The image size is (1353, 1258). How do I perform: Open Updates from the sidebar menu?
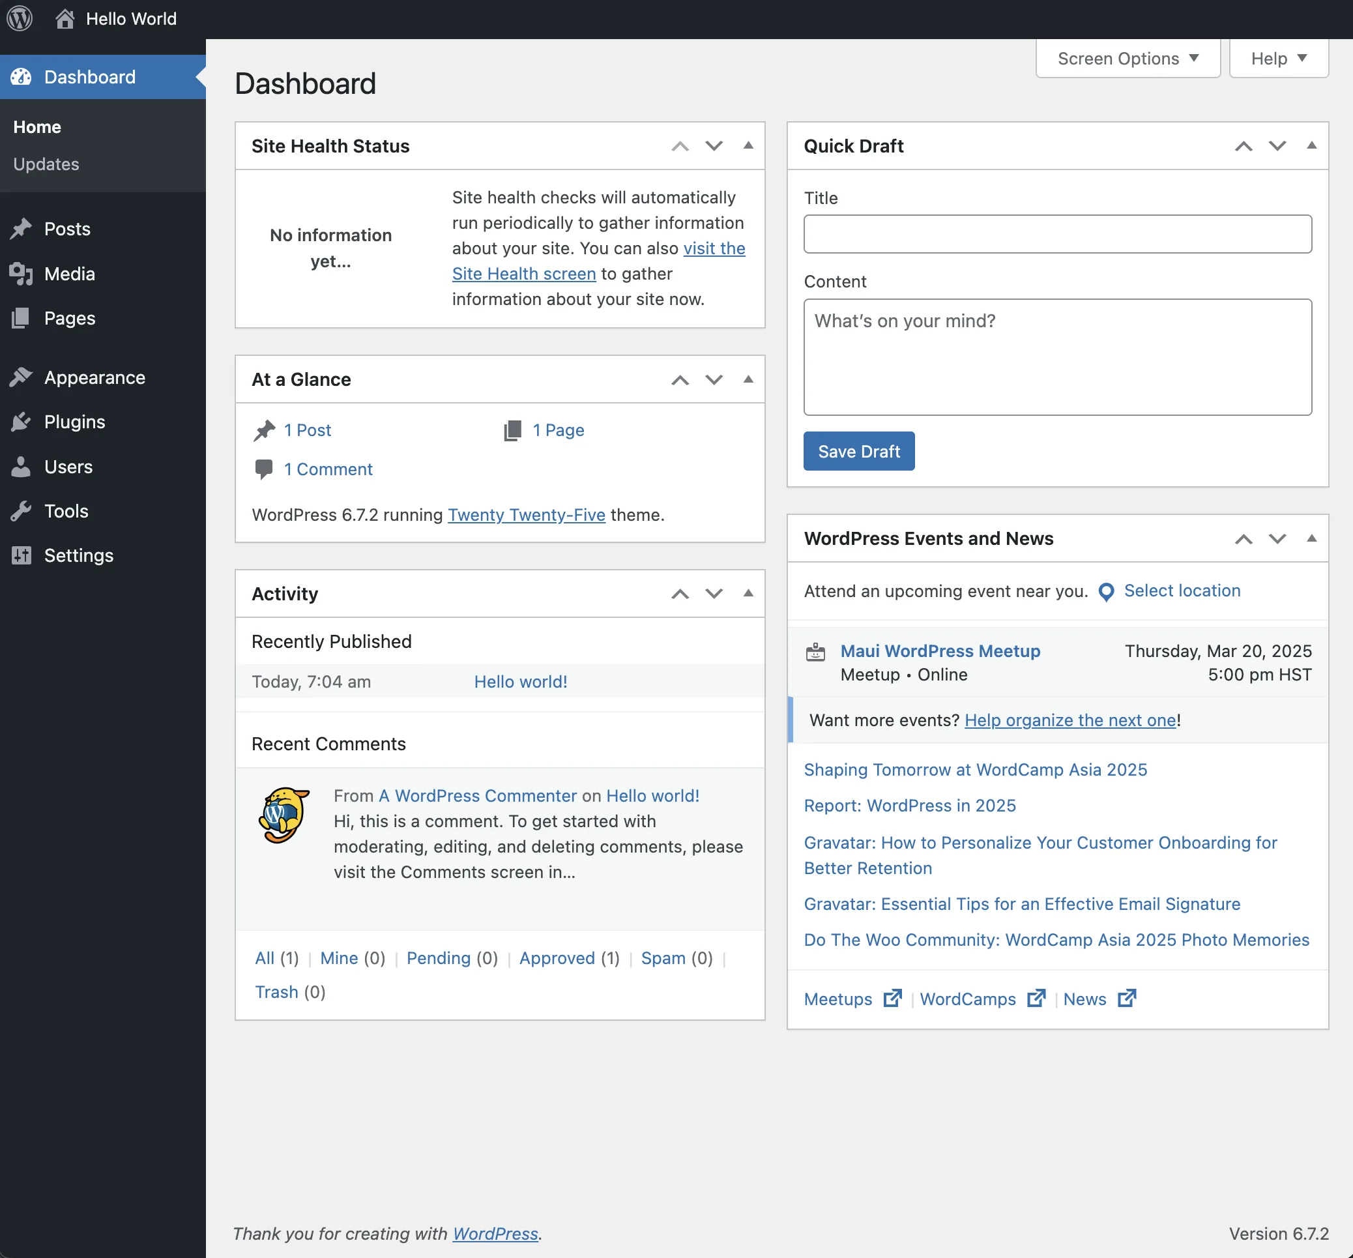[46, 164]
